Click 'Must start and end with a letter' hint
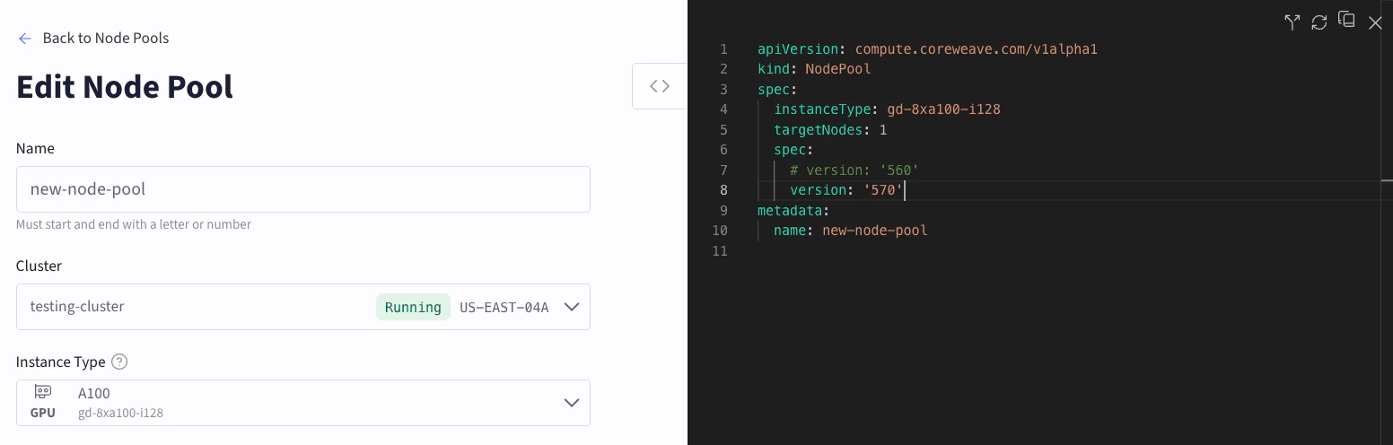1393x445 pixels. click(x=134, y=224)
